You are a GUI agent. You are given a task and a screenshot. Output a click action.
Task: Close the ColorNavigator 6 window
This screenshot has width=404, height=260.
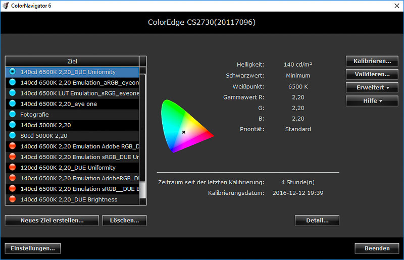point(397,6)
